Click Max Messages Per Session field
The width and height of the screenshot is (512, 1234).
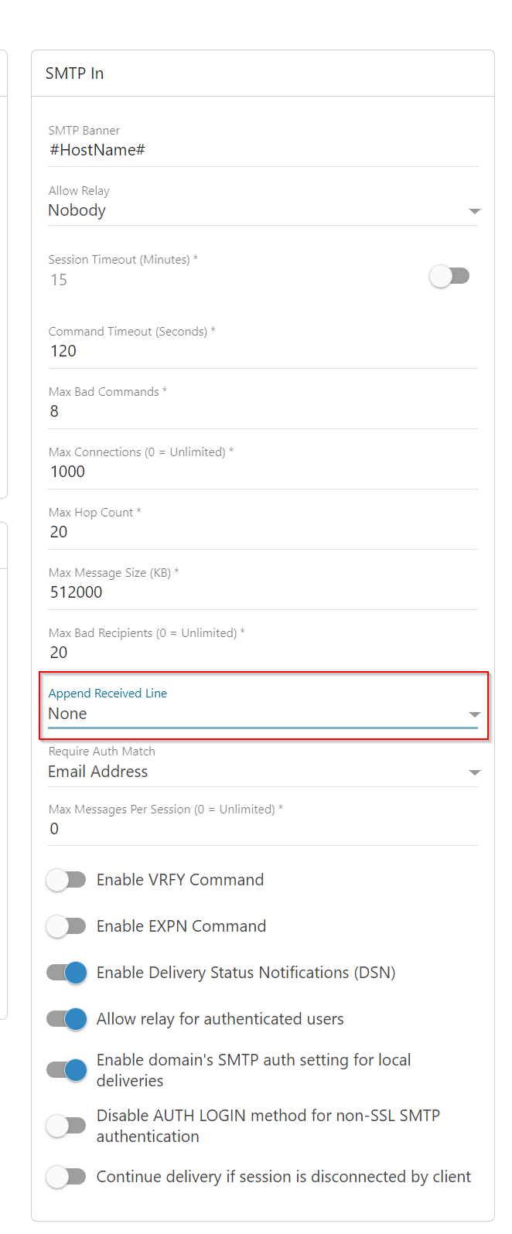tap(263, 829)
